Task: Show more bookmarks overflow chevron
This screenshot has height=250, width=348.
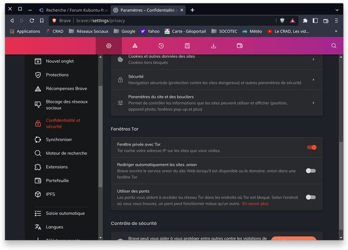Action: (336, 31)
